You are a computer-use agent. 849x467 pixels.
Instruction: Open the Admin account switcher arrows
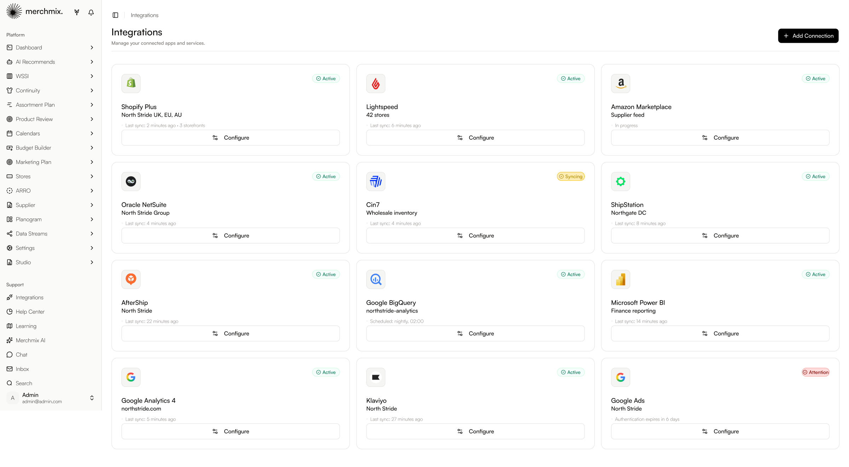click(x=92, y=398)
